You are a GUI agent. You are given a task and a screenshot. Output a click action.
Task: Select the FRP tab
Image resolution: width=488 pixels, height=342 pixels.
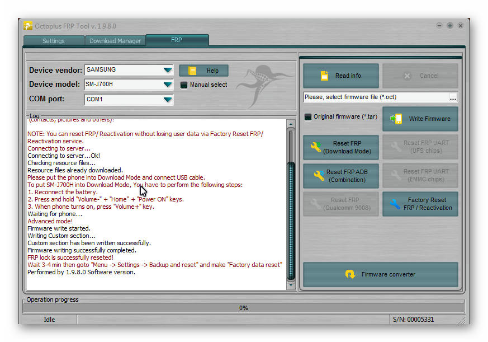coord(177,40)
